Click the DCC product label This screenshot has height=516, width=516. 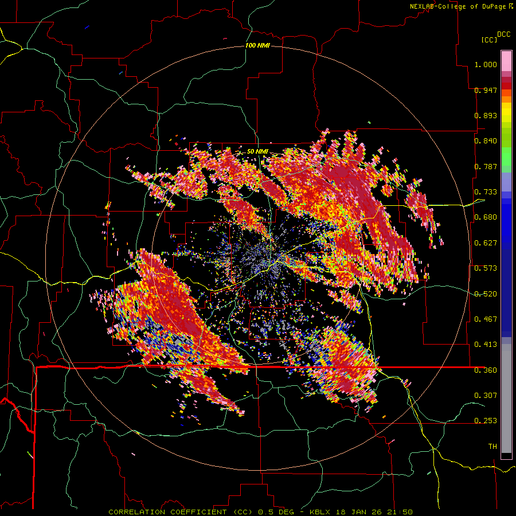tap(503, 34)
